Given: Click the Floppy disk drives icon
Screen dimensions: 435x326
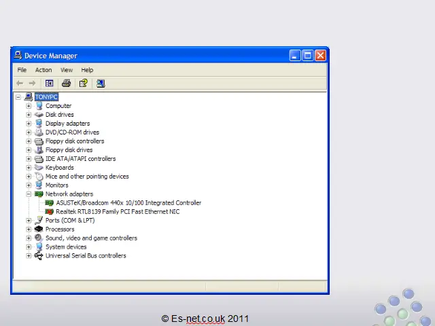Looking at the screenshot, I should 39,150.
